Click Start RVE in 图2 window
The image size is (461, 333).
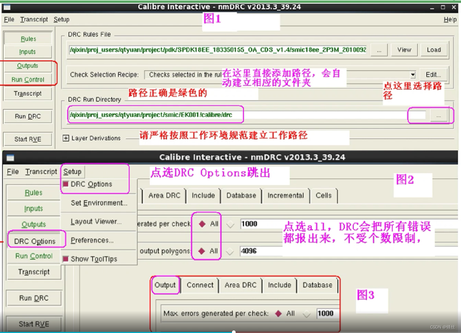coord(34,324)
